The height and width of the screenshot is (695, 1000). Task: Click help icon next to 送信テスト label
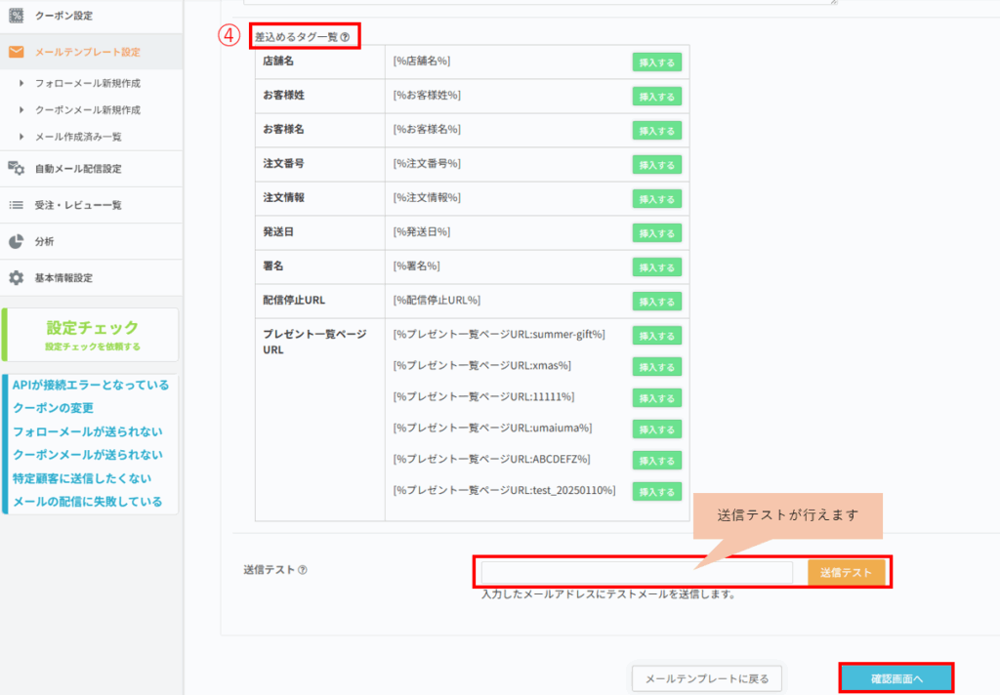point(303,570)
